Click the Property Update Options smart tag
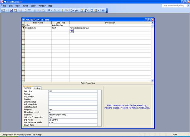 coord(72,31)
